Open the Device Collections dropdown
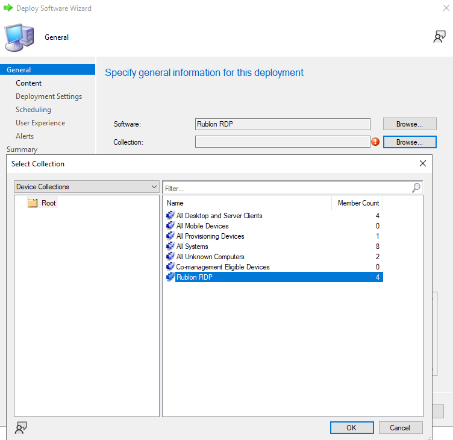Screen dimensions: 453x440 click(87, 187)
